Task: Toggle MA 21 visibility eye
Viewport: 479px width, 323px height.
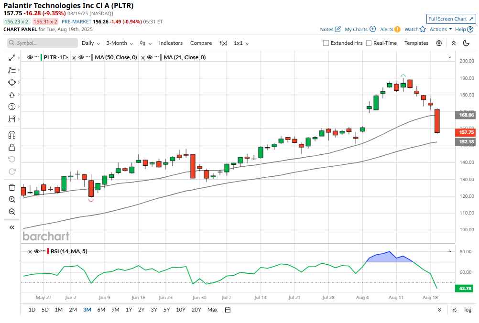Action: coord(150,57)
